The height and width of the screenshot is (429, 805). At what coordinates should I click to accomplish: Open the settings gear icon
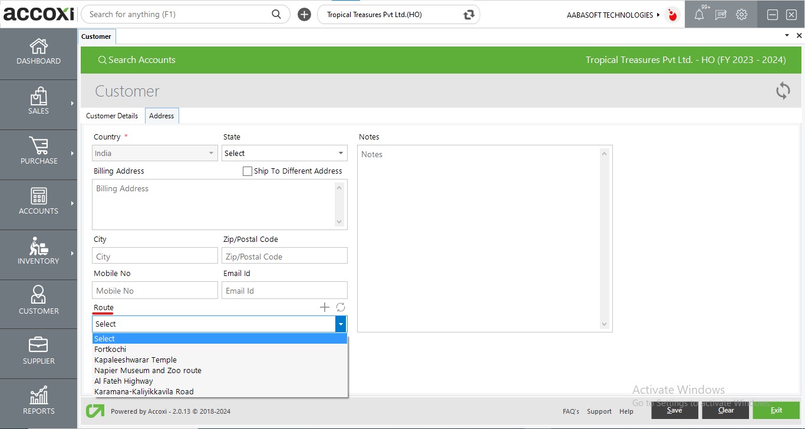741,15
